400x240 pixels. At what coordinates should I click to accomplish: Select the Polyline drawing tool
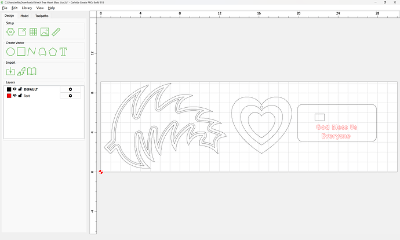click(x=32, y=52)
